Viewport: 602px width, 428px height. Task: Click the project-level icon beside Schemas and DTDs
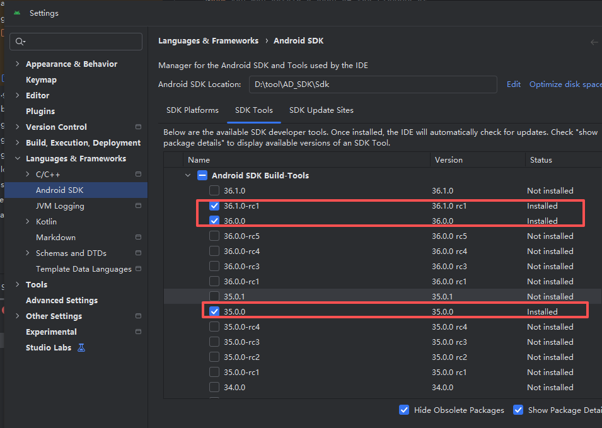pos(139,253)
